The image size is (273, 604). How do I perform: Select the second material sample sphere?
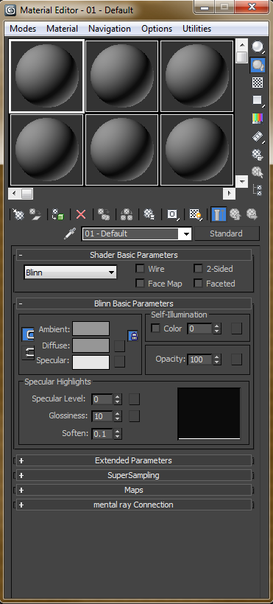click(x=121, y=76)
